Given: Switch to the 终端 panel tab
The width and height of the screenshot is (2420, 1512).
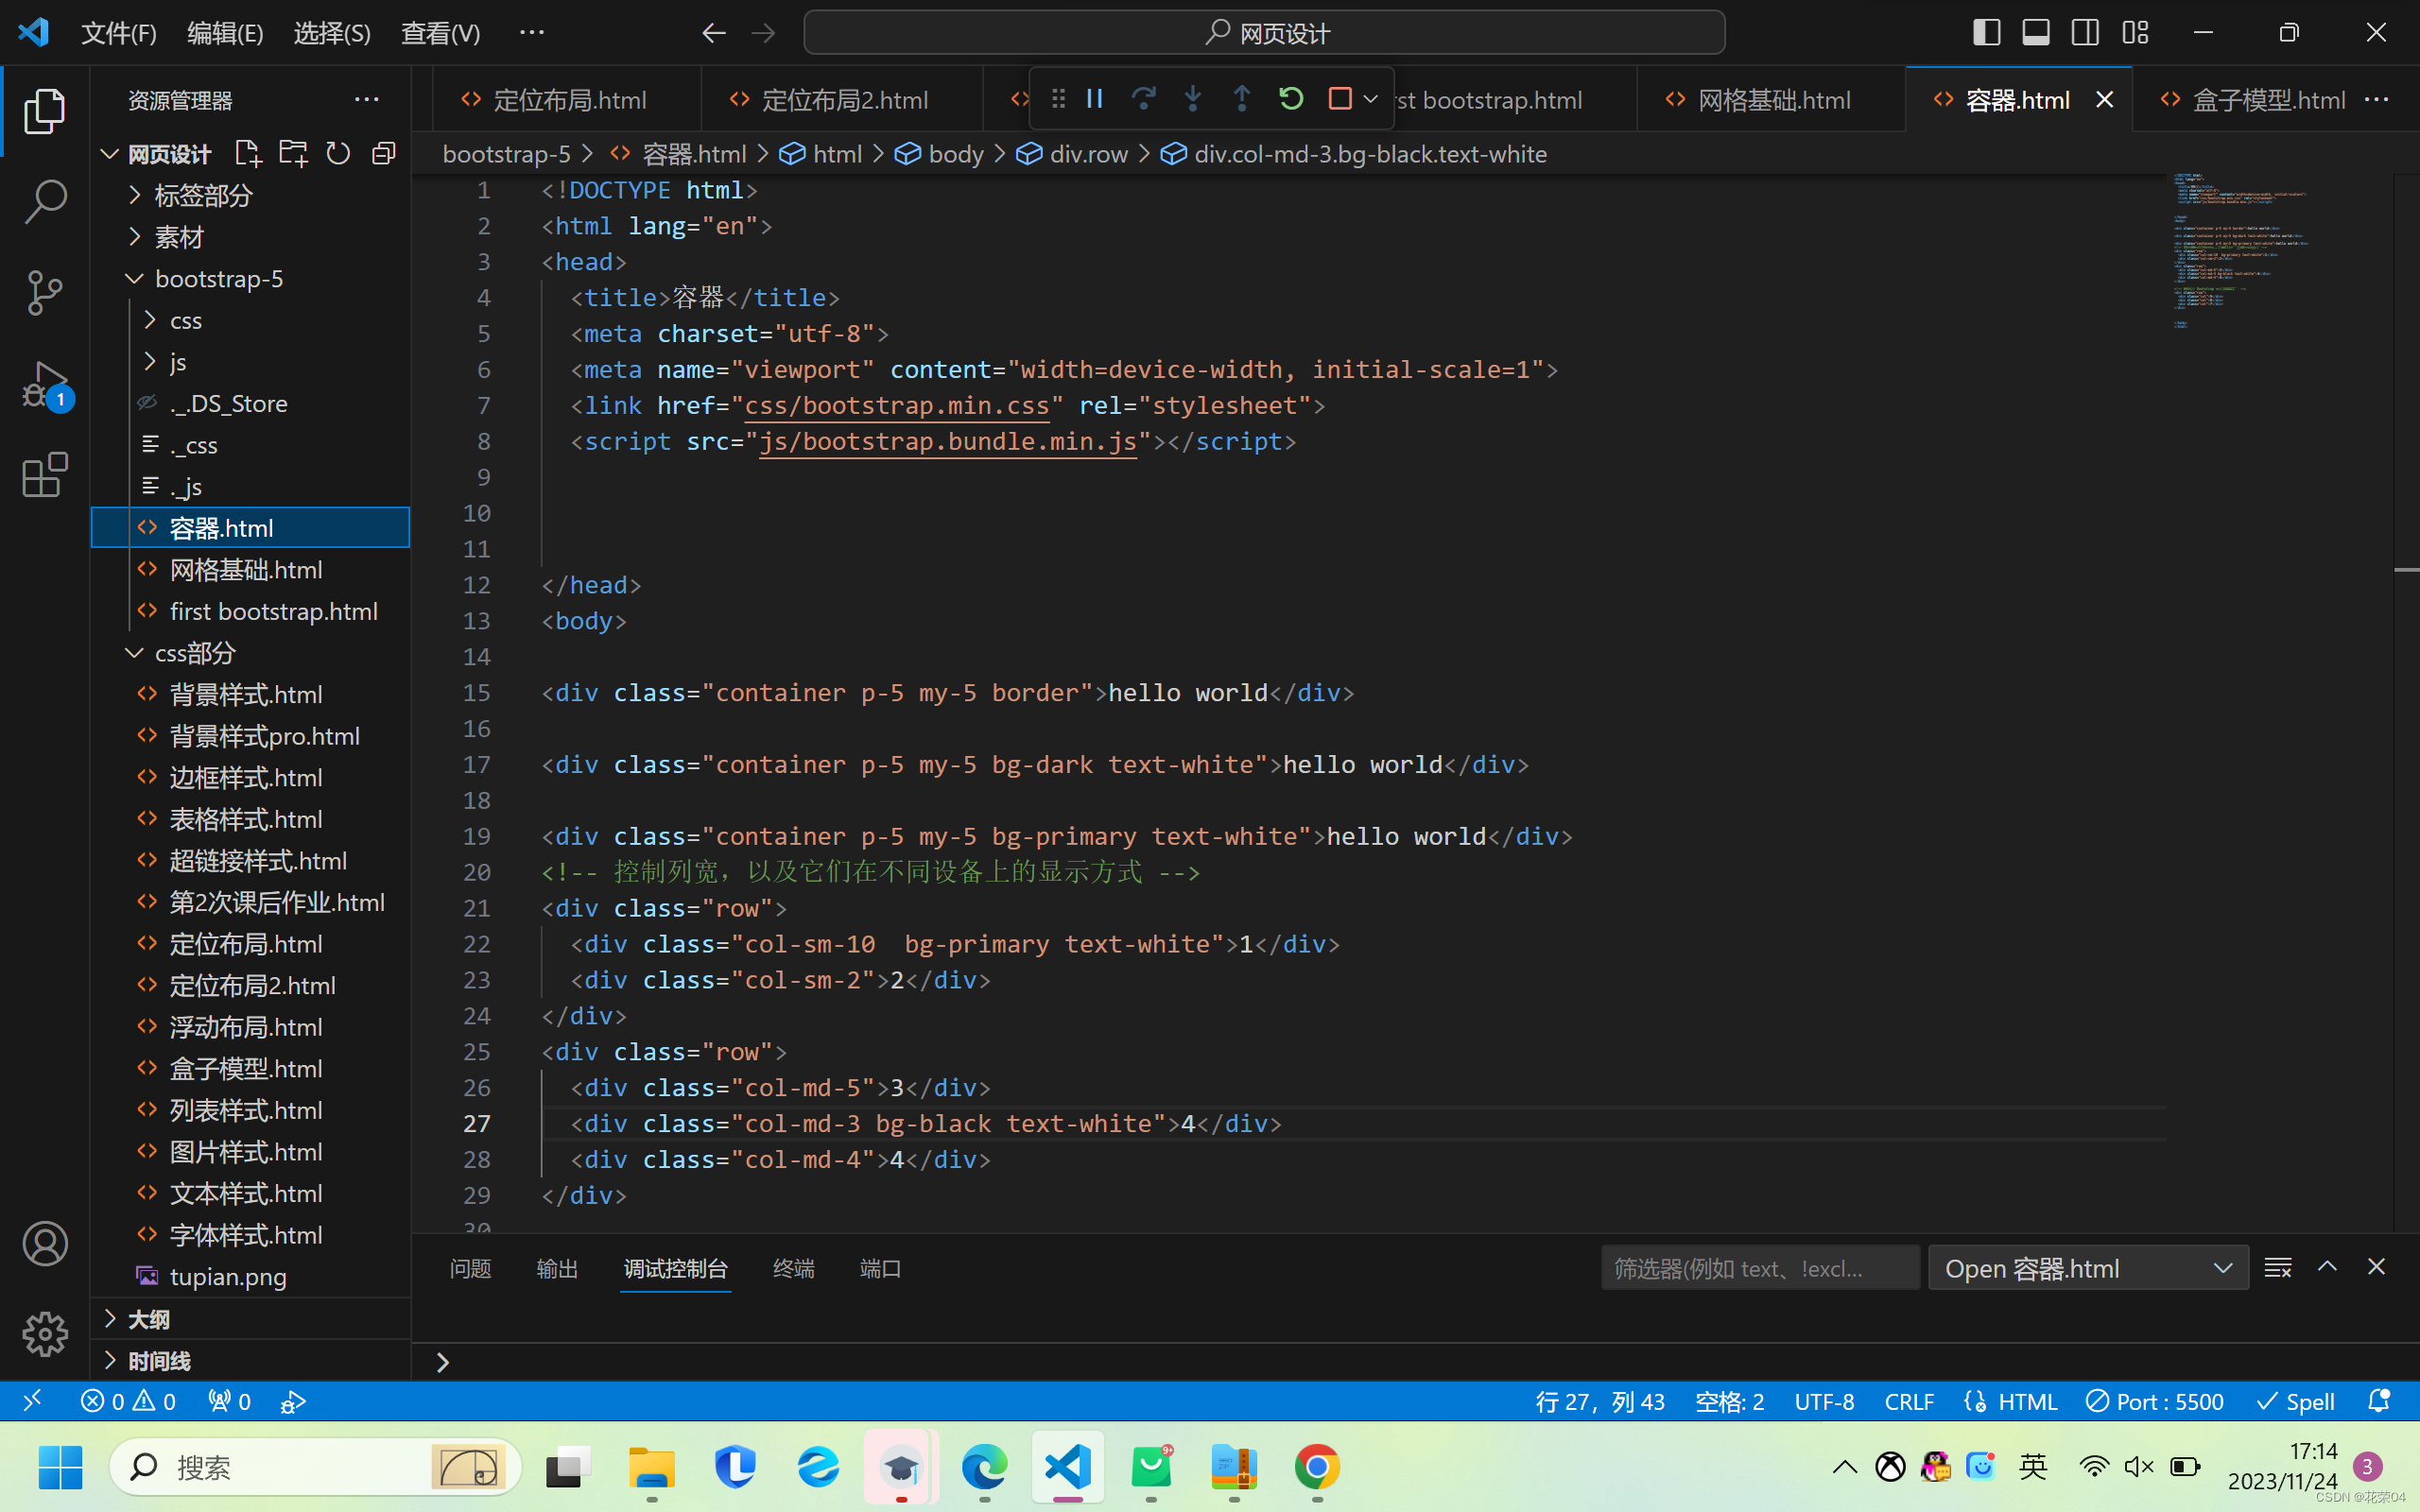Looking at the screenshot, I should 793,1268.
